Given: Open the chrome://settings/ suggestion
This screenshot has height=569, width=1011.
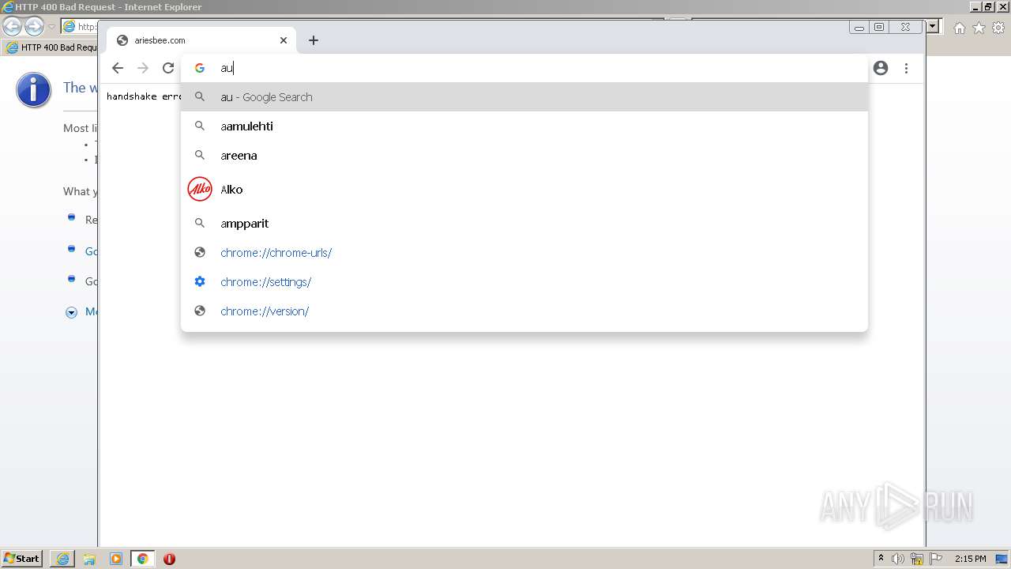Looking at the screenshot, I should (x=524, y=282).
